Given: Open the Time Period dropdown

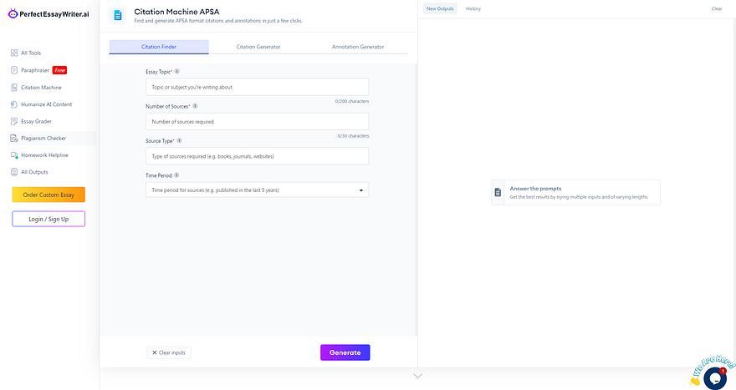Looking at the screenshot, I should (x=258, y=190).
